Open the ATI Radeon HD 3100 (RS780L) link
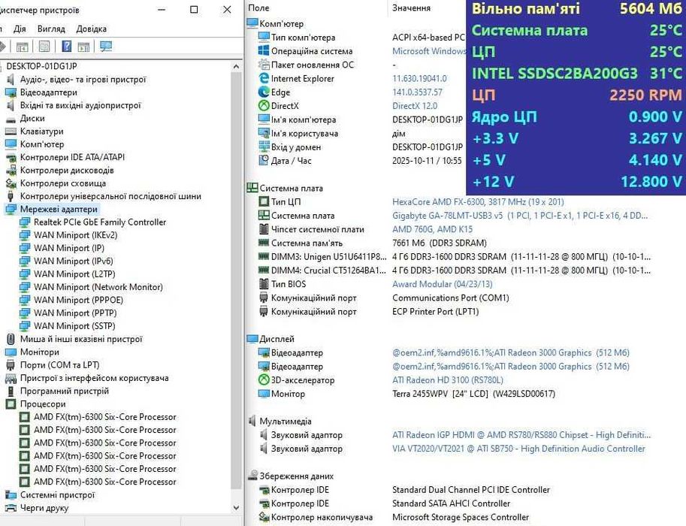Image resolution: width=686 pixels, height=526 pixels. click(448, 379)
